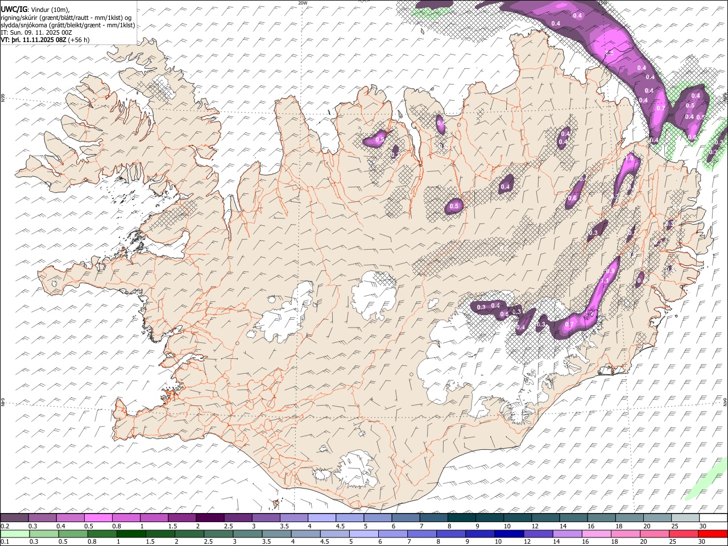
Task: Select the 3 swatch in upper legend row
Action: tap(266, 518)
